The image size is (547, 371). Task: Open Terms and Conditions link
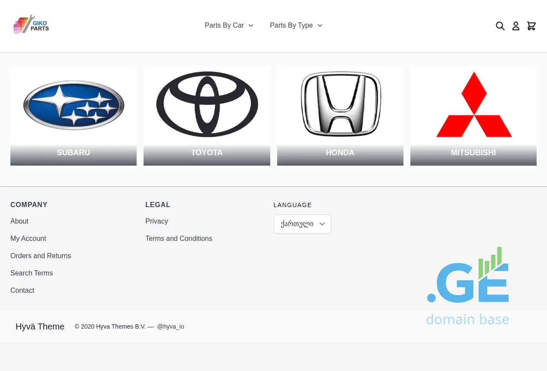(x=179, y=238)
